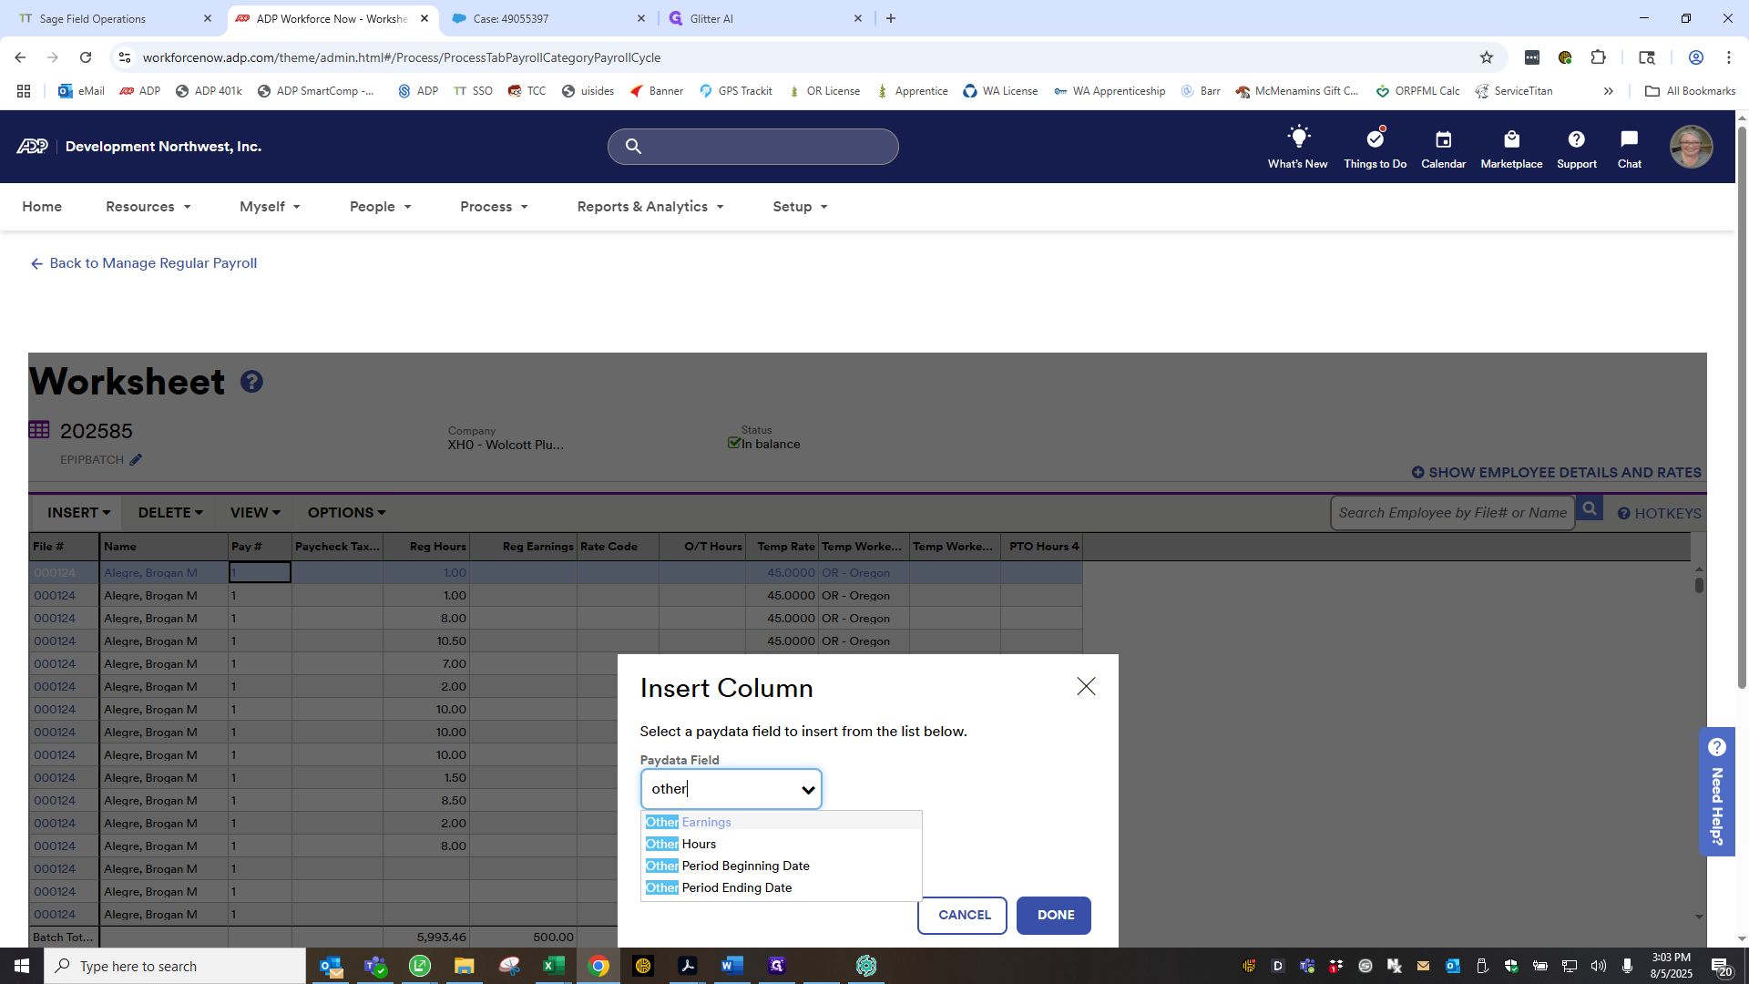Click the Windows taskbar search box
This screenshot has height=984, width=1749.
click(175, 966)
